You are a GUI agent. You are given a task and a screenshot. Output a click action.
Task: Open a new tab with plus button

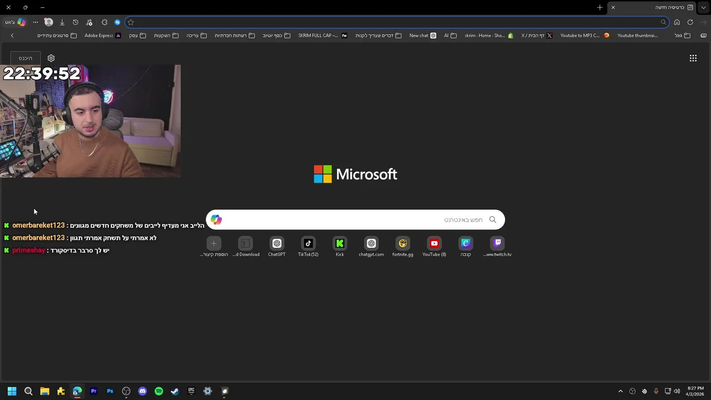pos(600,7)
